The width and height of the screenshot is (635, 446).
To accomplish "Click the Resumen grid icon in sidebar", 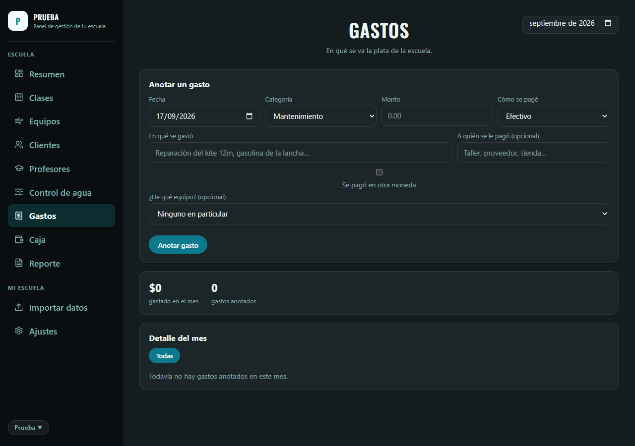I will tap(19, 74).
